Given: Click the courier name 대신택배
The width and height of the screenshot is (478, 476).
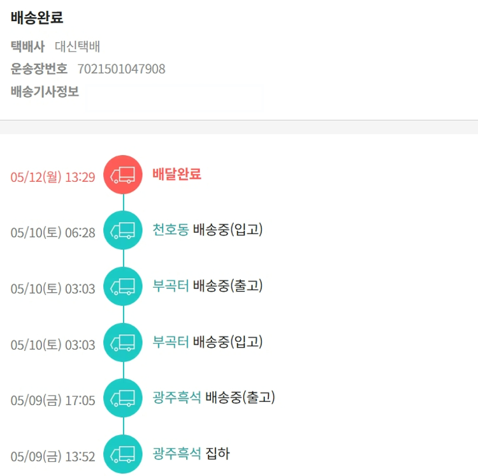Looking at the screenshot, I should 77,47.
